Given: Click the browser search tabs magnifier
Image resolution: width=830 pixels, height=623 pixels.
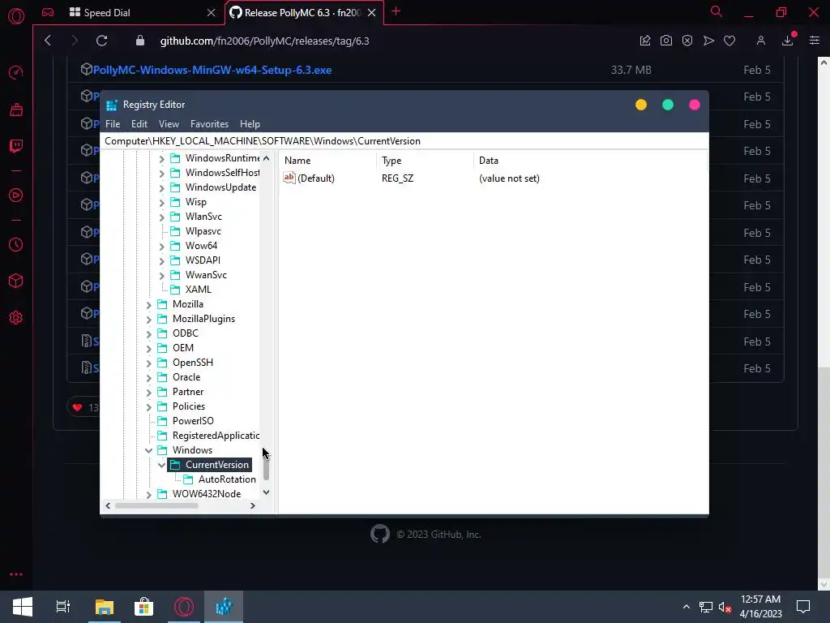Looking at the screenshot, I should tap(716, 11).
